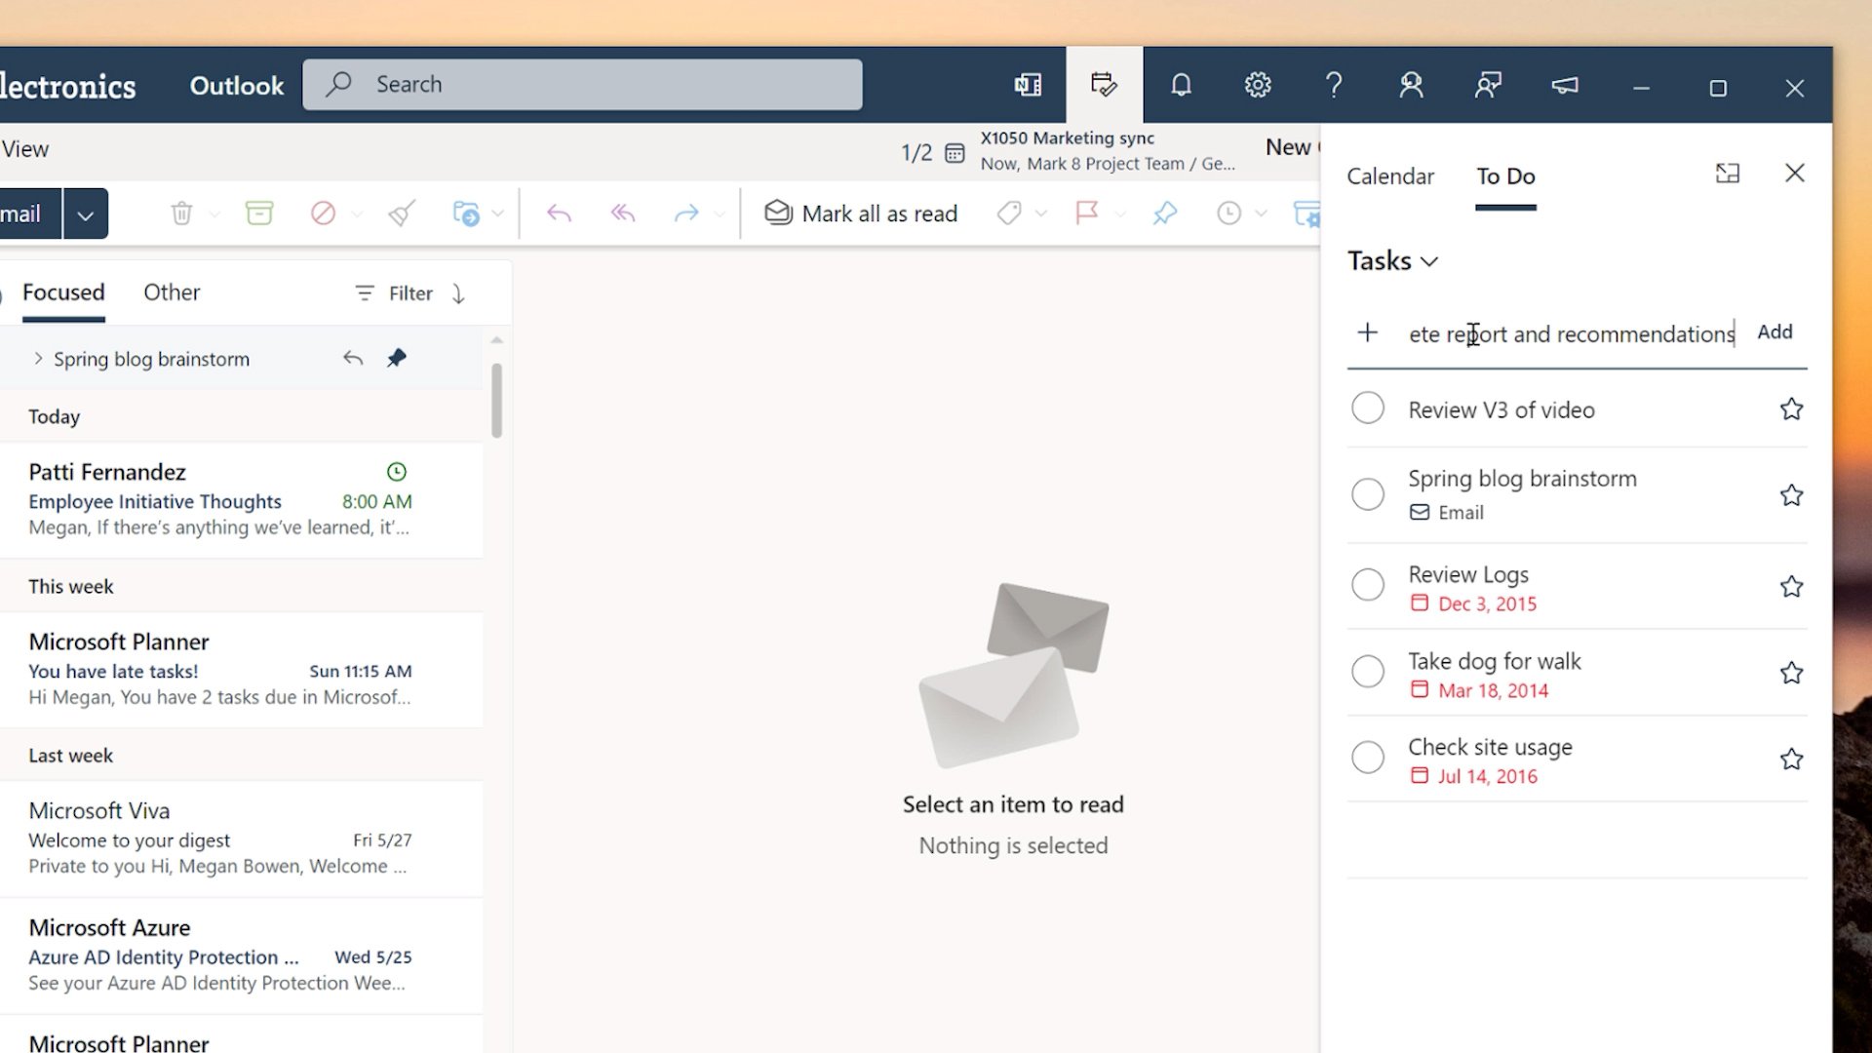Viewport: 1872px width, 1053px height.
Task: Reply to Spring blog brainstorm email
Action: click(353, 359)
